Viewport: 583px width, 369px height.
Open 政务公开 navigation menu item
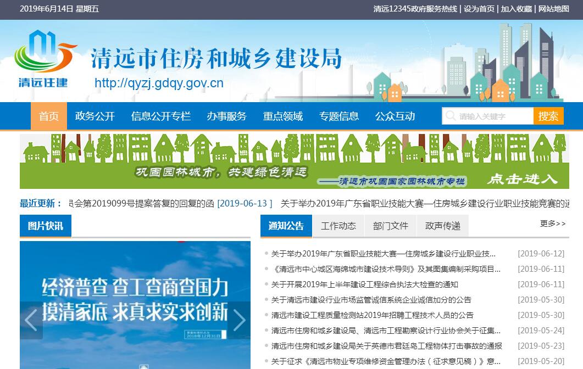95,116
